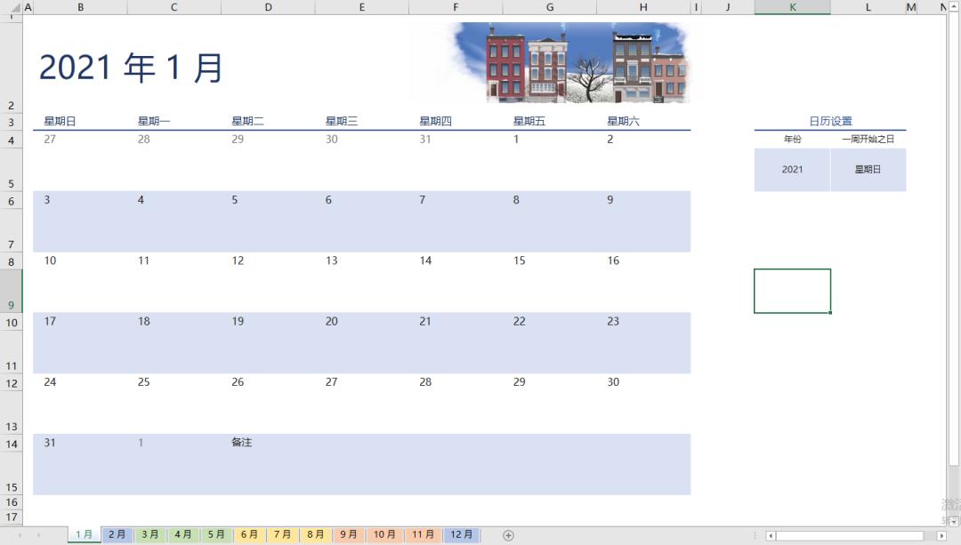This screenshot has width=961, height=545.
Task: Click the week start 星期日 setting cell
Action: [x=868, y=170]
